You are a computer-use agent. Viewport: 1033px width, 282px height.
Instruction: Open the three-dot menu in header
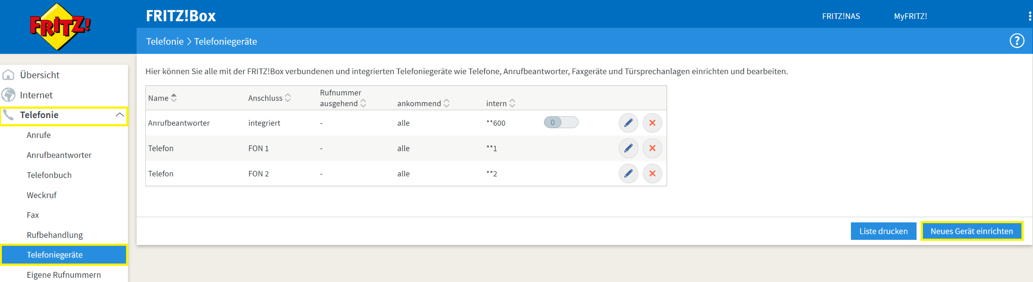(x=1030, y=16)
